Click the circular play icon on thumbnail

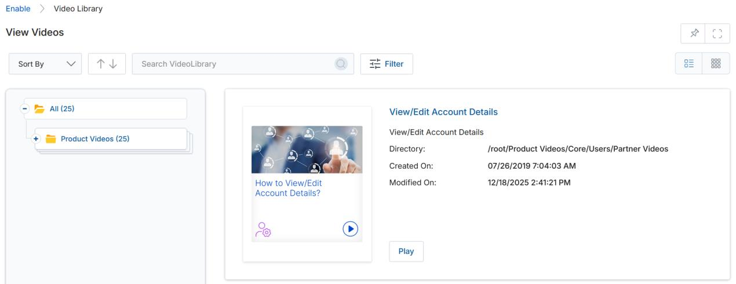pyautogui.click(x=350, y=229)
